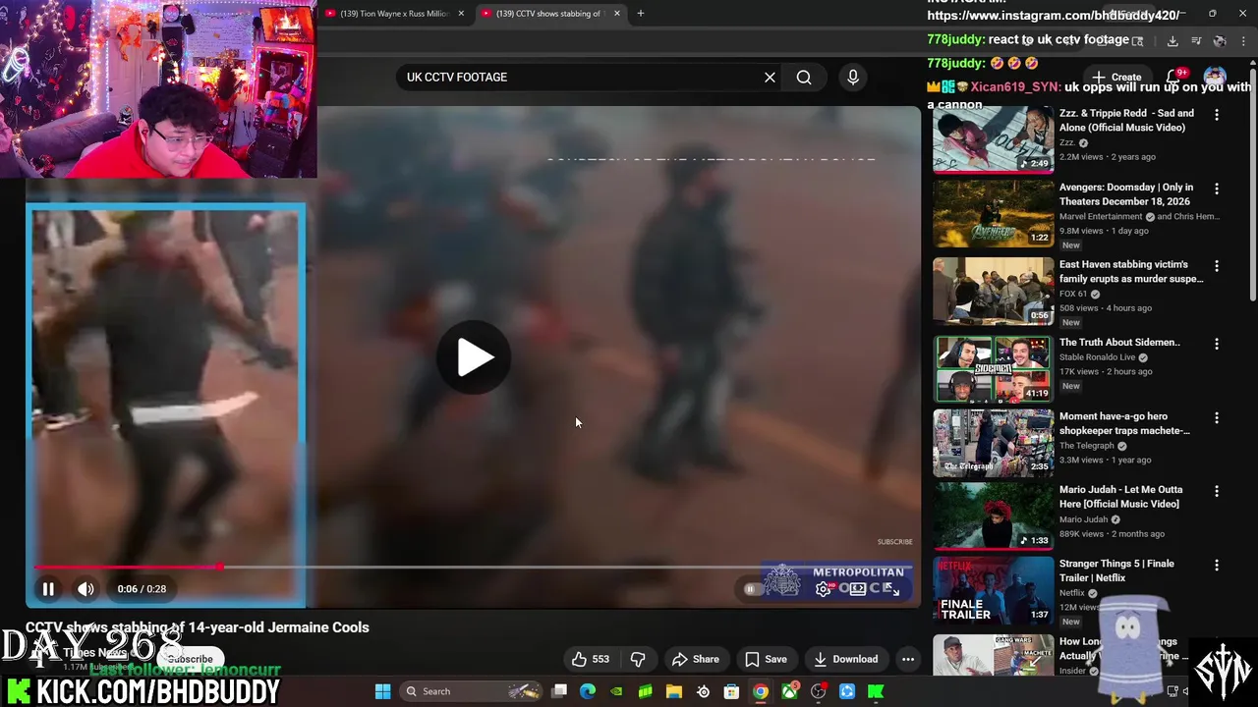Open SteelSeries icon in the taskbar
The image size is (1258, 707).
click(703, 691)
